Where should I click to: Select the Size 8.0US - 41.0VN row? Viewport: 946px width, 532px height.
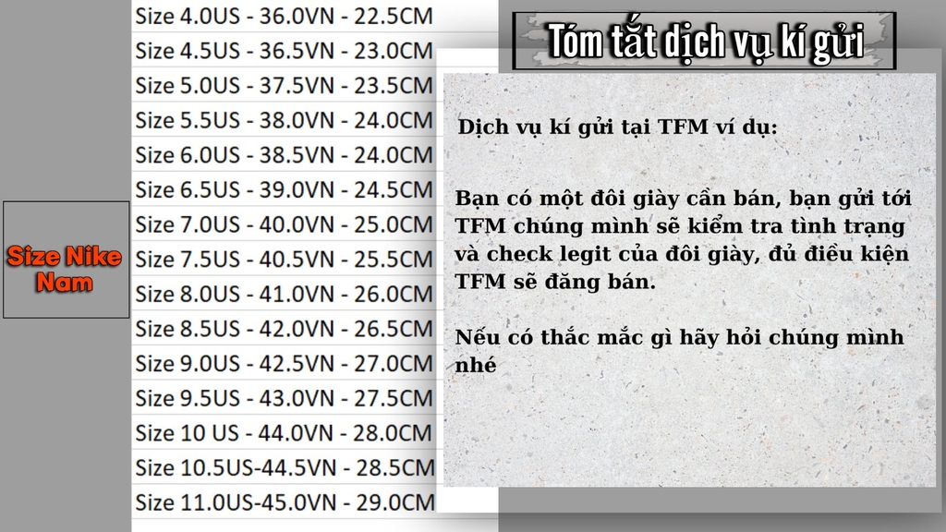click(284, 294)
